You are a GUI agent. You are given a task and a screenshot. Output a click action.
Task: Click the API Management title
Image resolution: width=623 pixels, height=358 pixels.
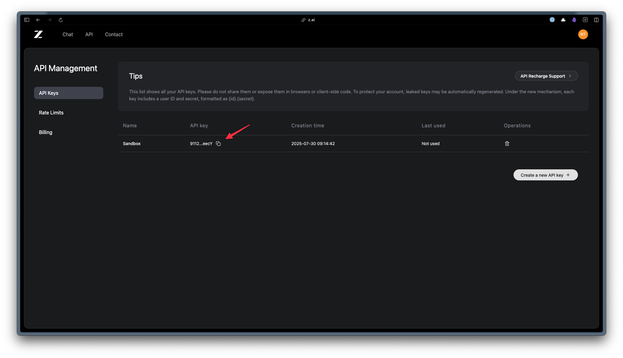(66, 68)
